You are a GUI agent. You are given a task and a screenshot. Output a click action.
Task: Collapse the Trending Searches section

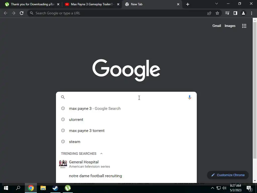point(101,154)
